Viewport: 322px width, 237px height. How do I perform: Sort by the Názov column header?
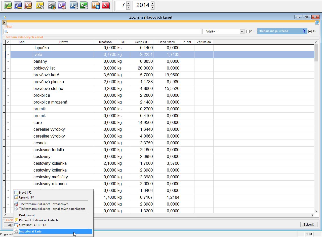tap(63, 42)
